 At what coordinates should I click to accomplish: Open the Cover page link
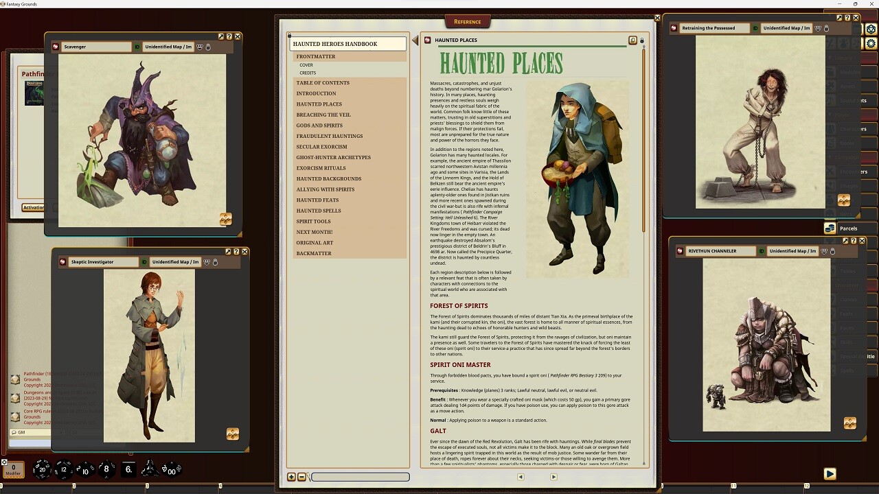point(308,64)
